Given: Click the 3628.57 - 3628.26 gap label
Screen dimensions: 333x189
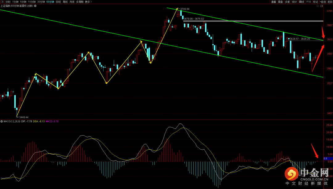Looking at the screenshot, I should (x=300, y=39).
